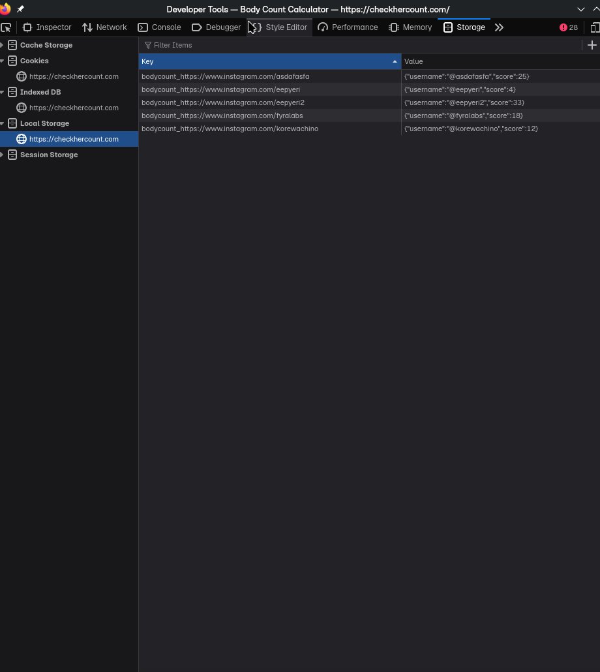Click the Session Storage database icon
600x672 pixels.
point(12,155)
